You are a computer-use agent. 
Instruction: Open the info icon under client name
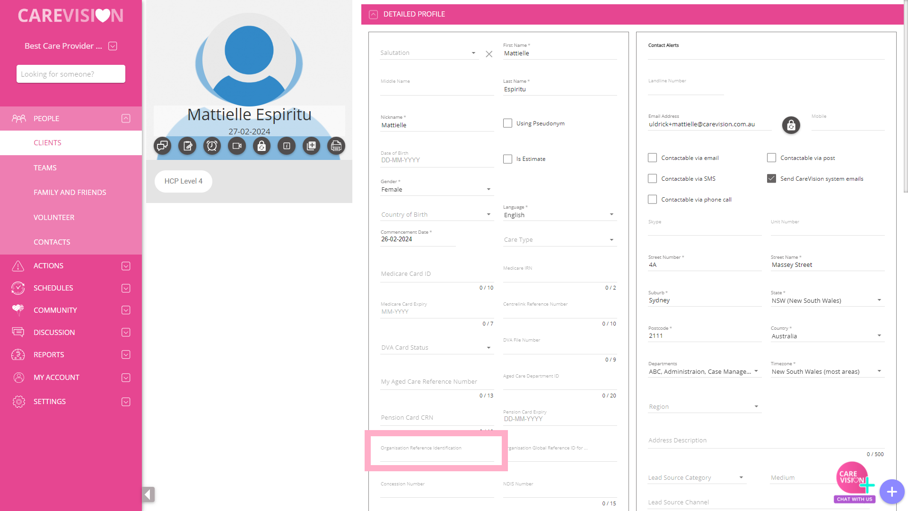click(287, 146)
